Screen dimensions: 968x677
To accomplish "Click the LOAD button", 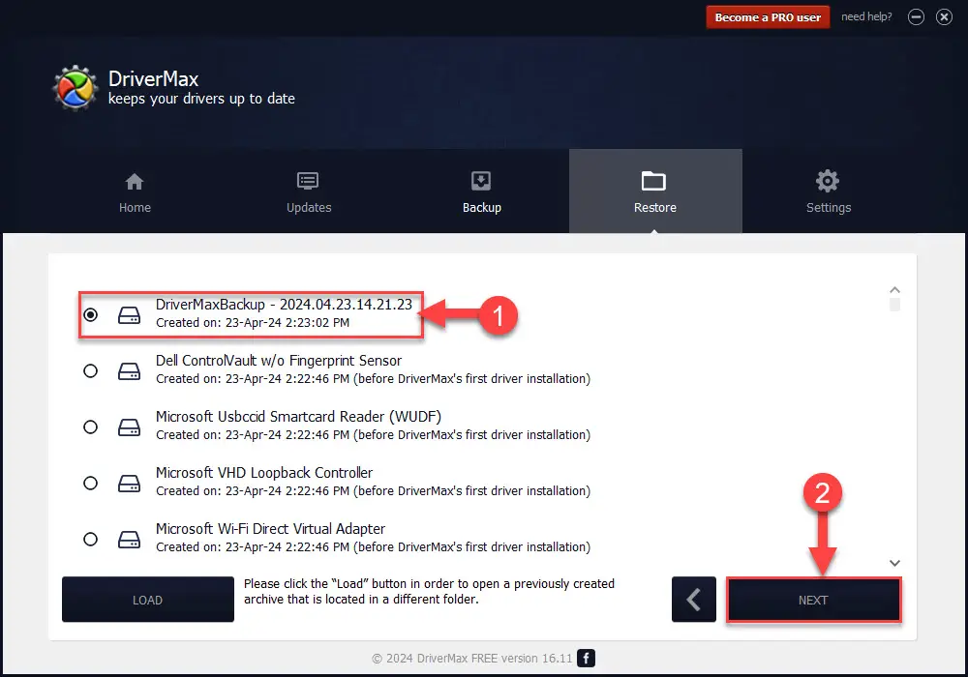I will coord(147,600).
